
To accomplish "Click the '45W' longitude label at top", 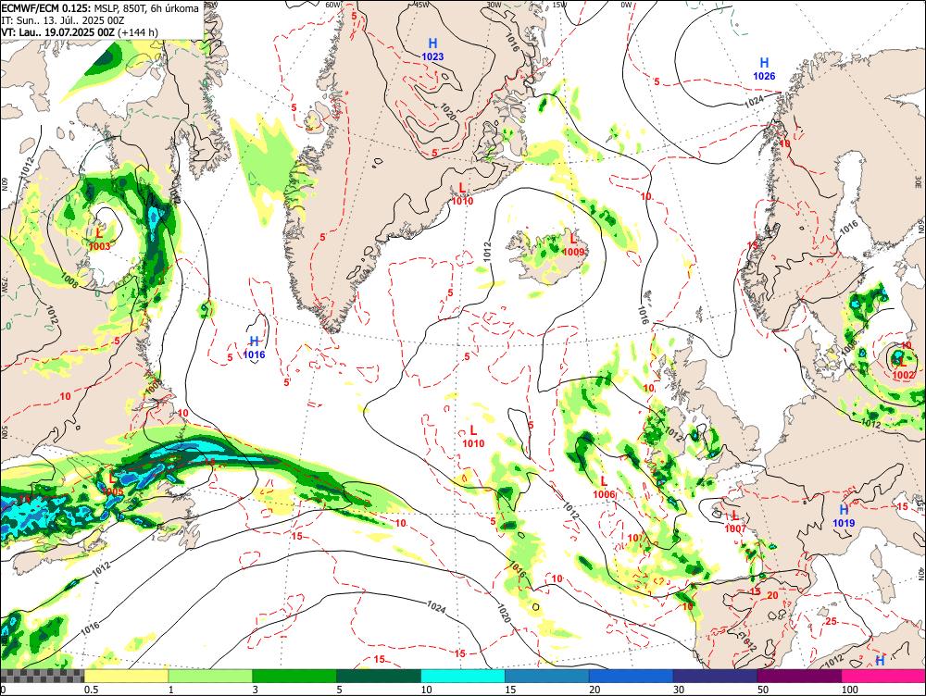I will point(421,5).
